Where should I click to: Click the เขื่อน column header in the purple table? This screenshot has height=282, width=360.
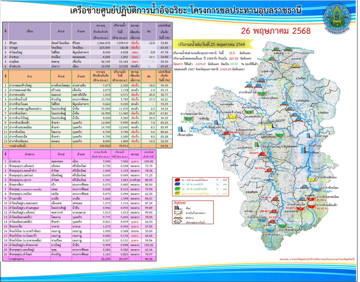[x=30, y=31]
